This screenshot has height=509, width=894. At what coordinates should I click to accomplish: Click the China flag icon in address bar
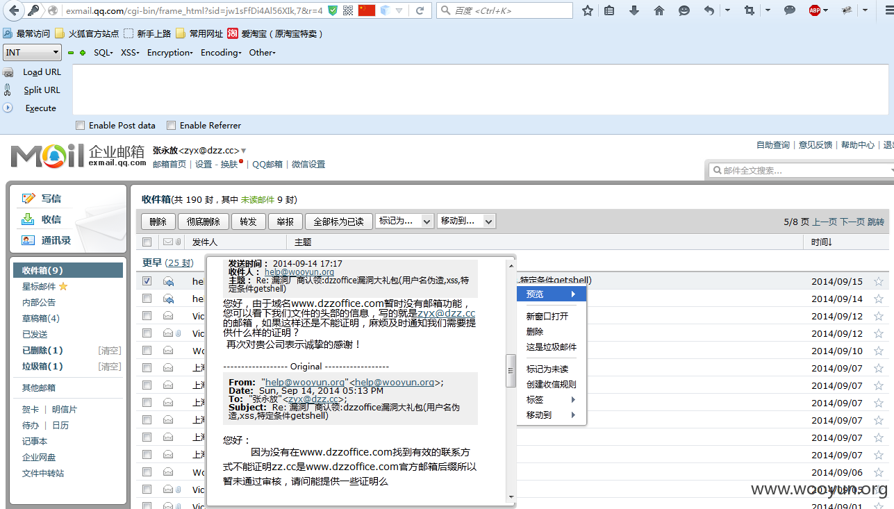click(x=367, y=10)
